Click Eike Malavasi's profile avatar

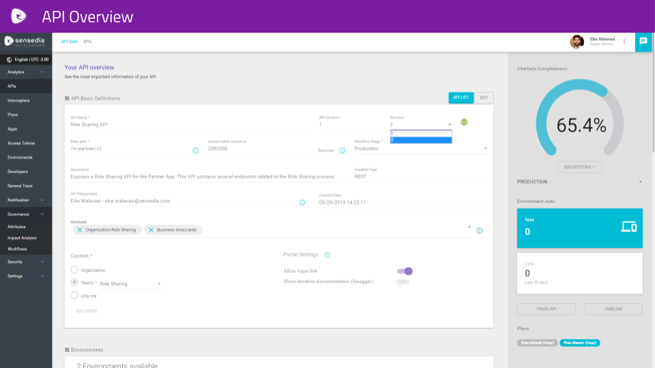(x=577, y=42)
